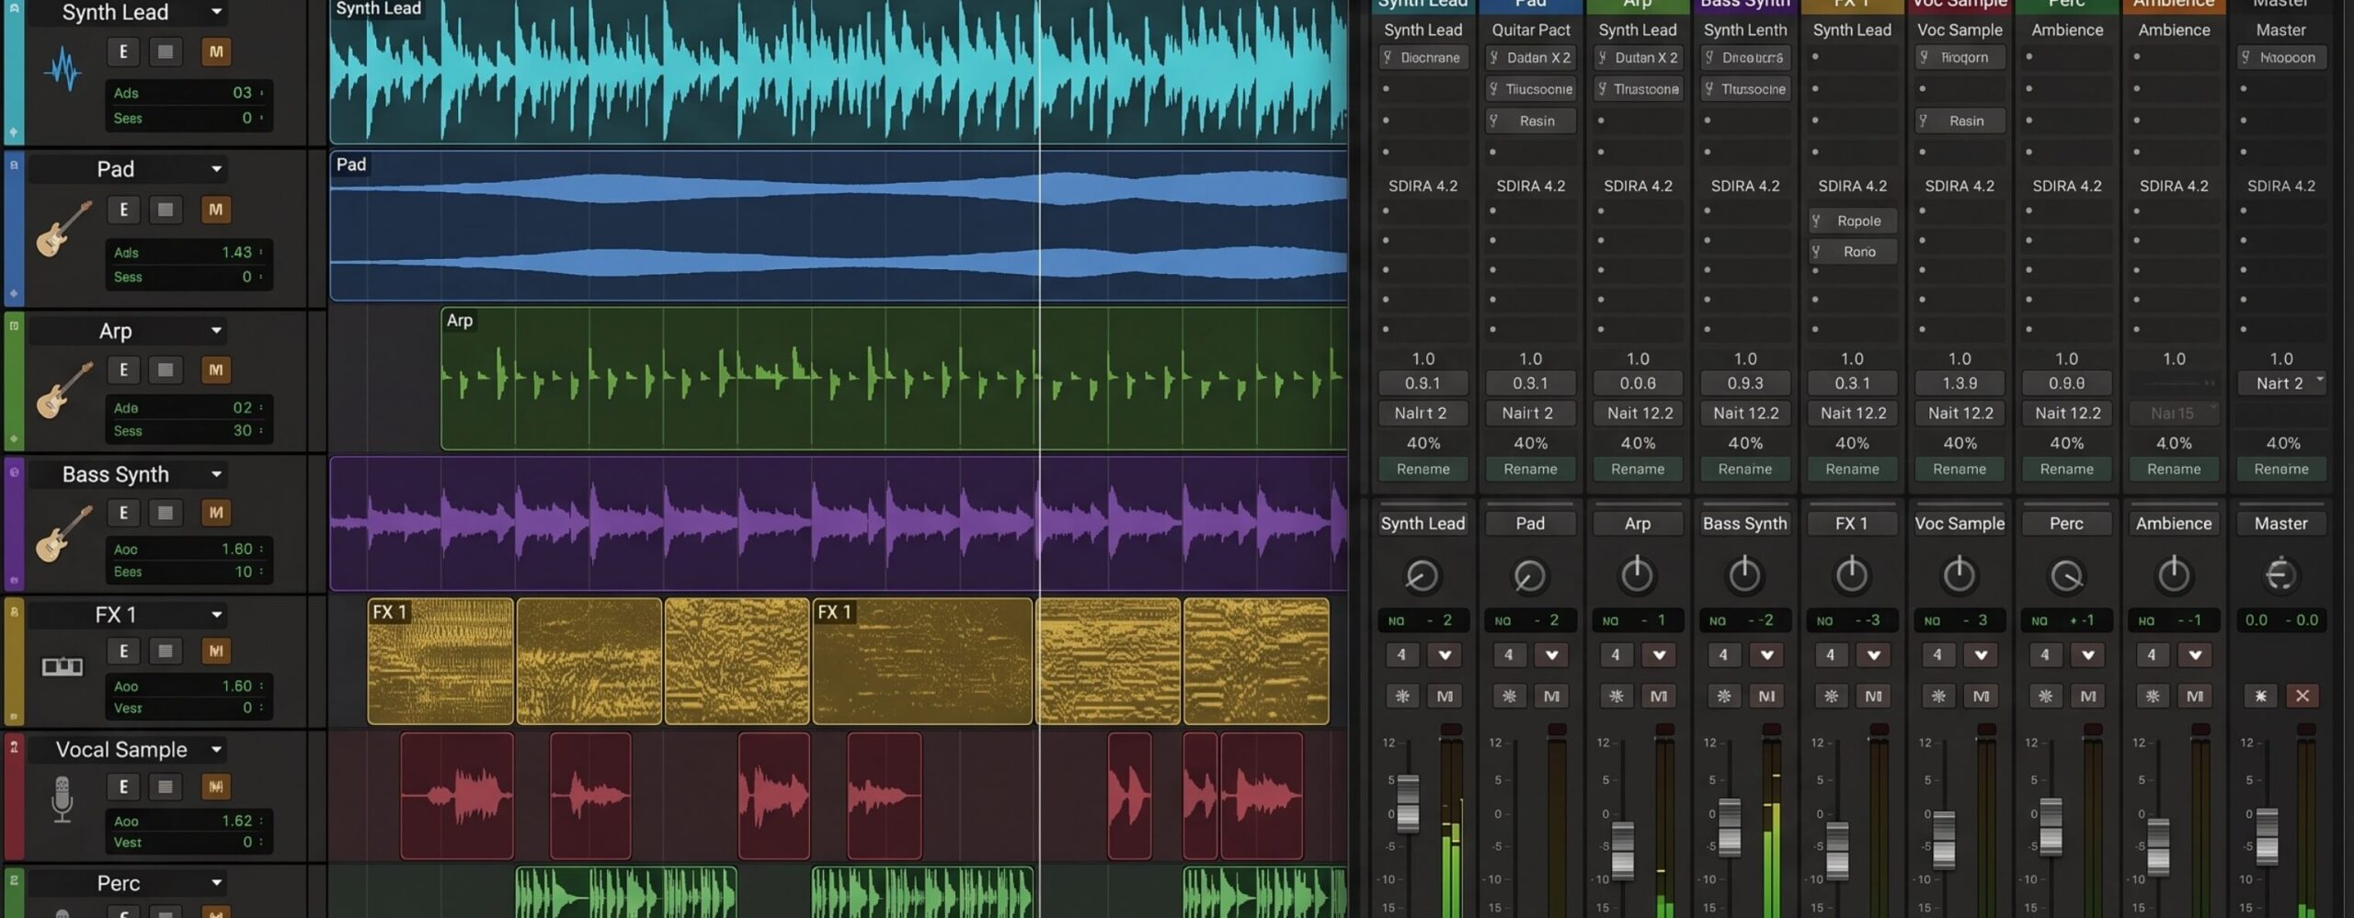Click the Bass Synth channel volume fader
Viewport: 2354px width, 918px height.
click(x=1730, y=827)
